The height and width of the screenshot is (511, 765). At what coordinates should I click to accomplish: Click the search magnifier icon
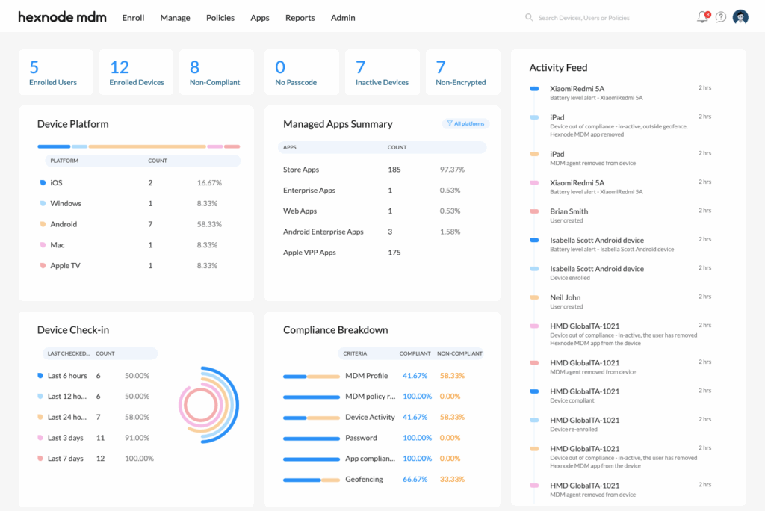click(529, 17)
